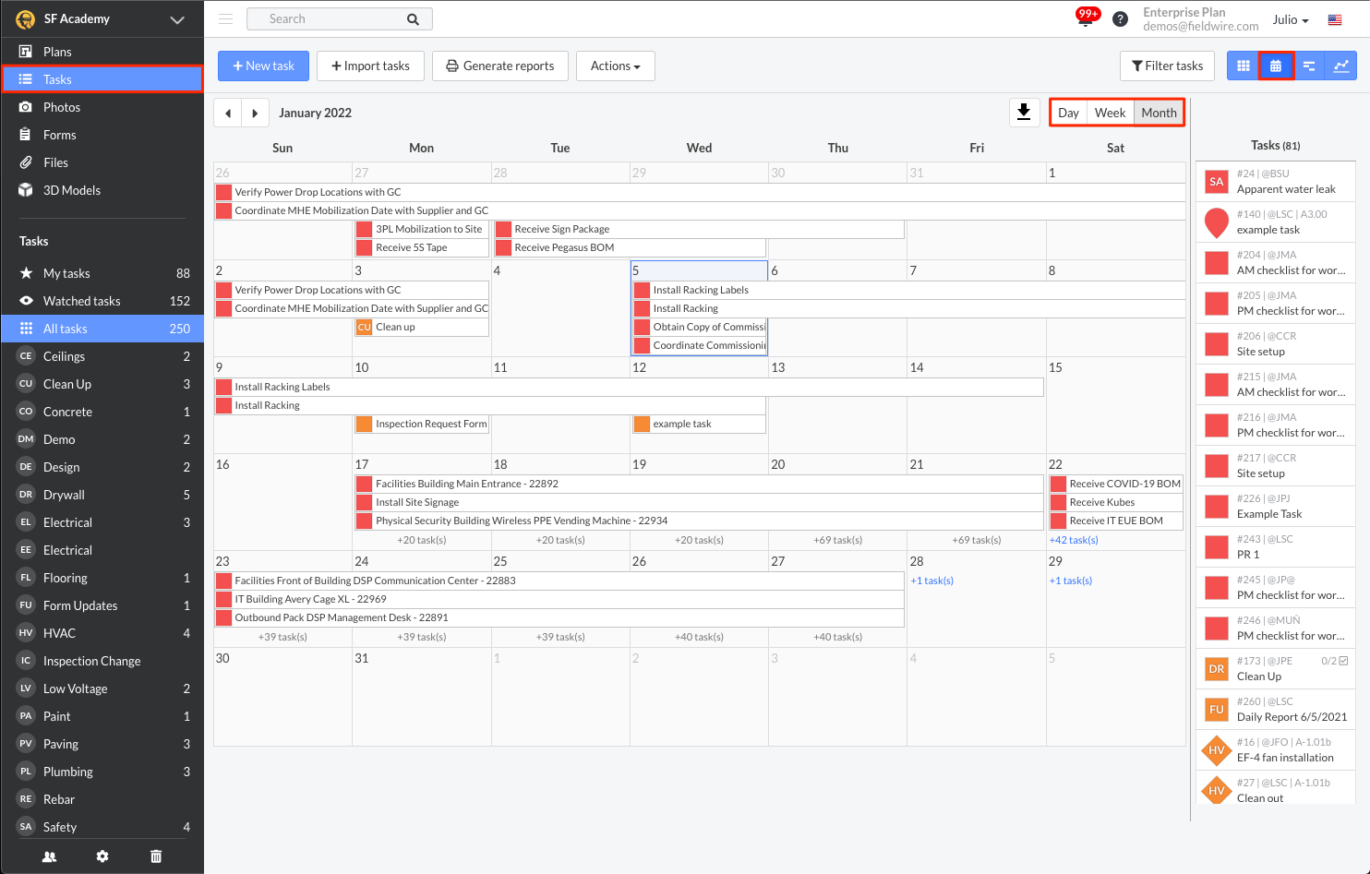Open the analytics line chart view icon
The width and height of the screenshot is (1370, 874).
coord(1340,66)
